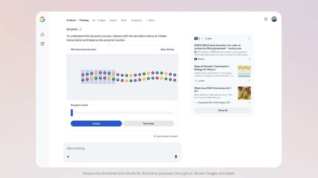Click the plus icon to add attachment

click(68, 156)
